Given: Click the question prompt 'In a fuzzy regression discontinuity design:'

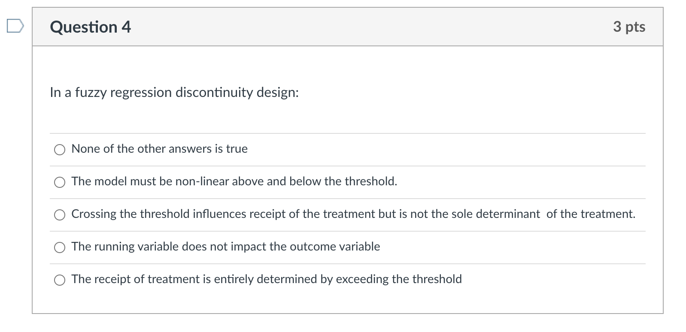Looking at the screenshot, I should [174, 93].
